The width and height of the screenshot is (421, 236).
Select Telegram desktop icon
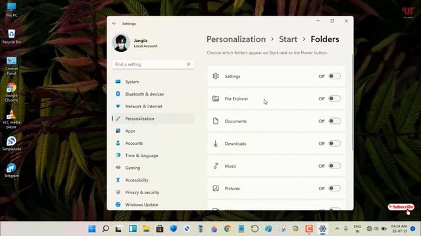click(12, 170)
